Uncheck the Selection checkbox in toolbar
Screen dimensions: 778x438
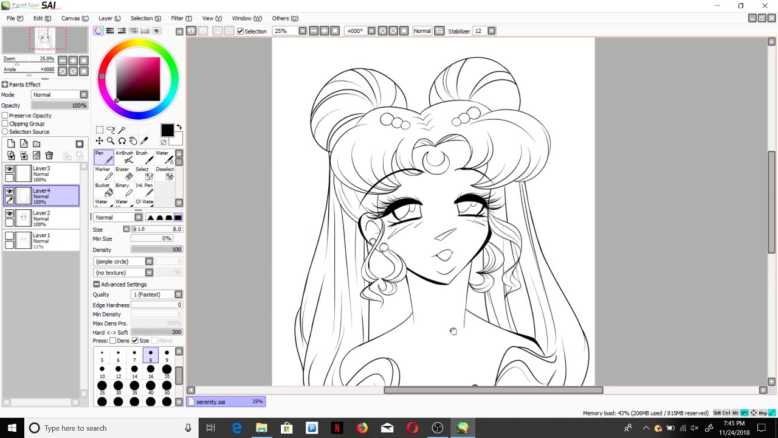click(240, 31)
